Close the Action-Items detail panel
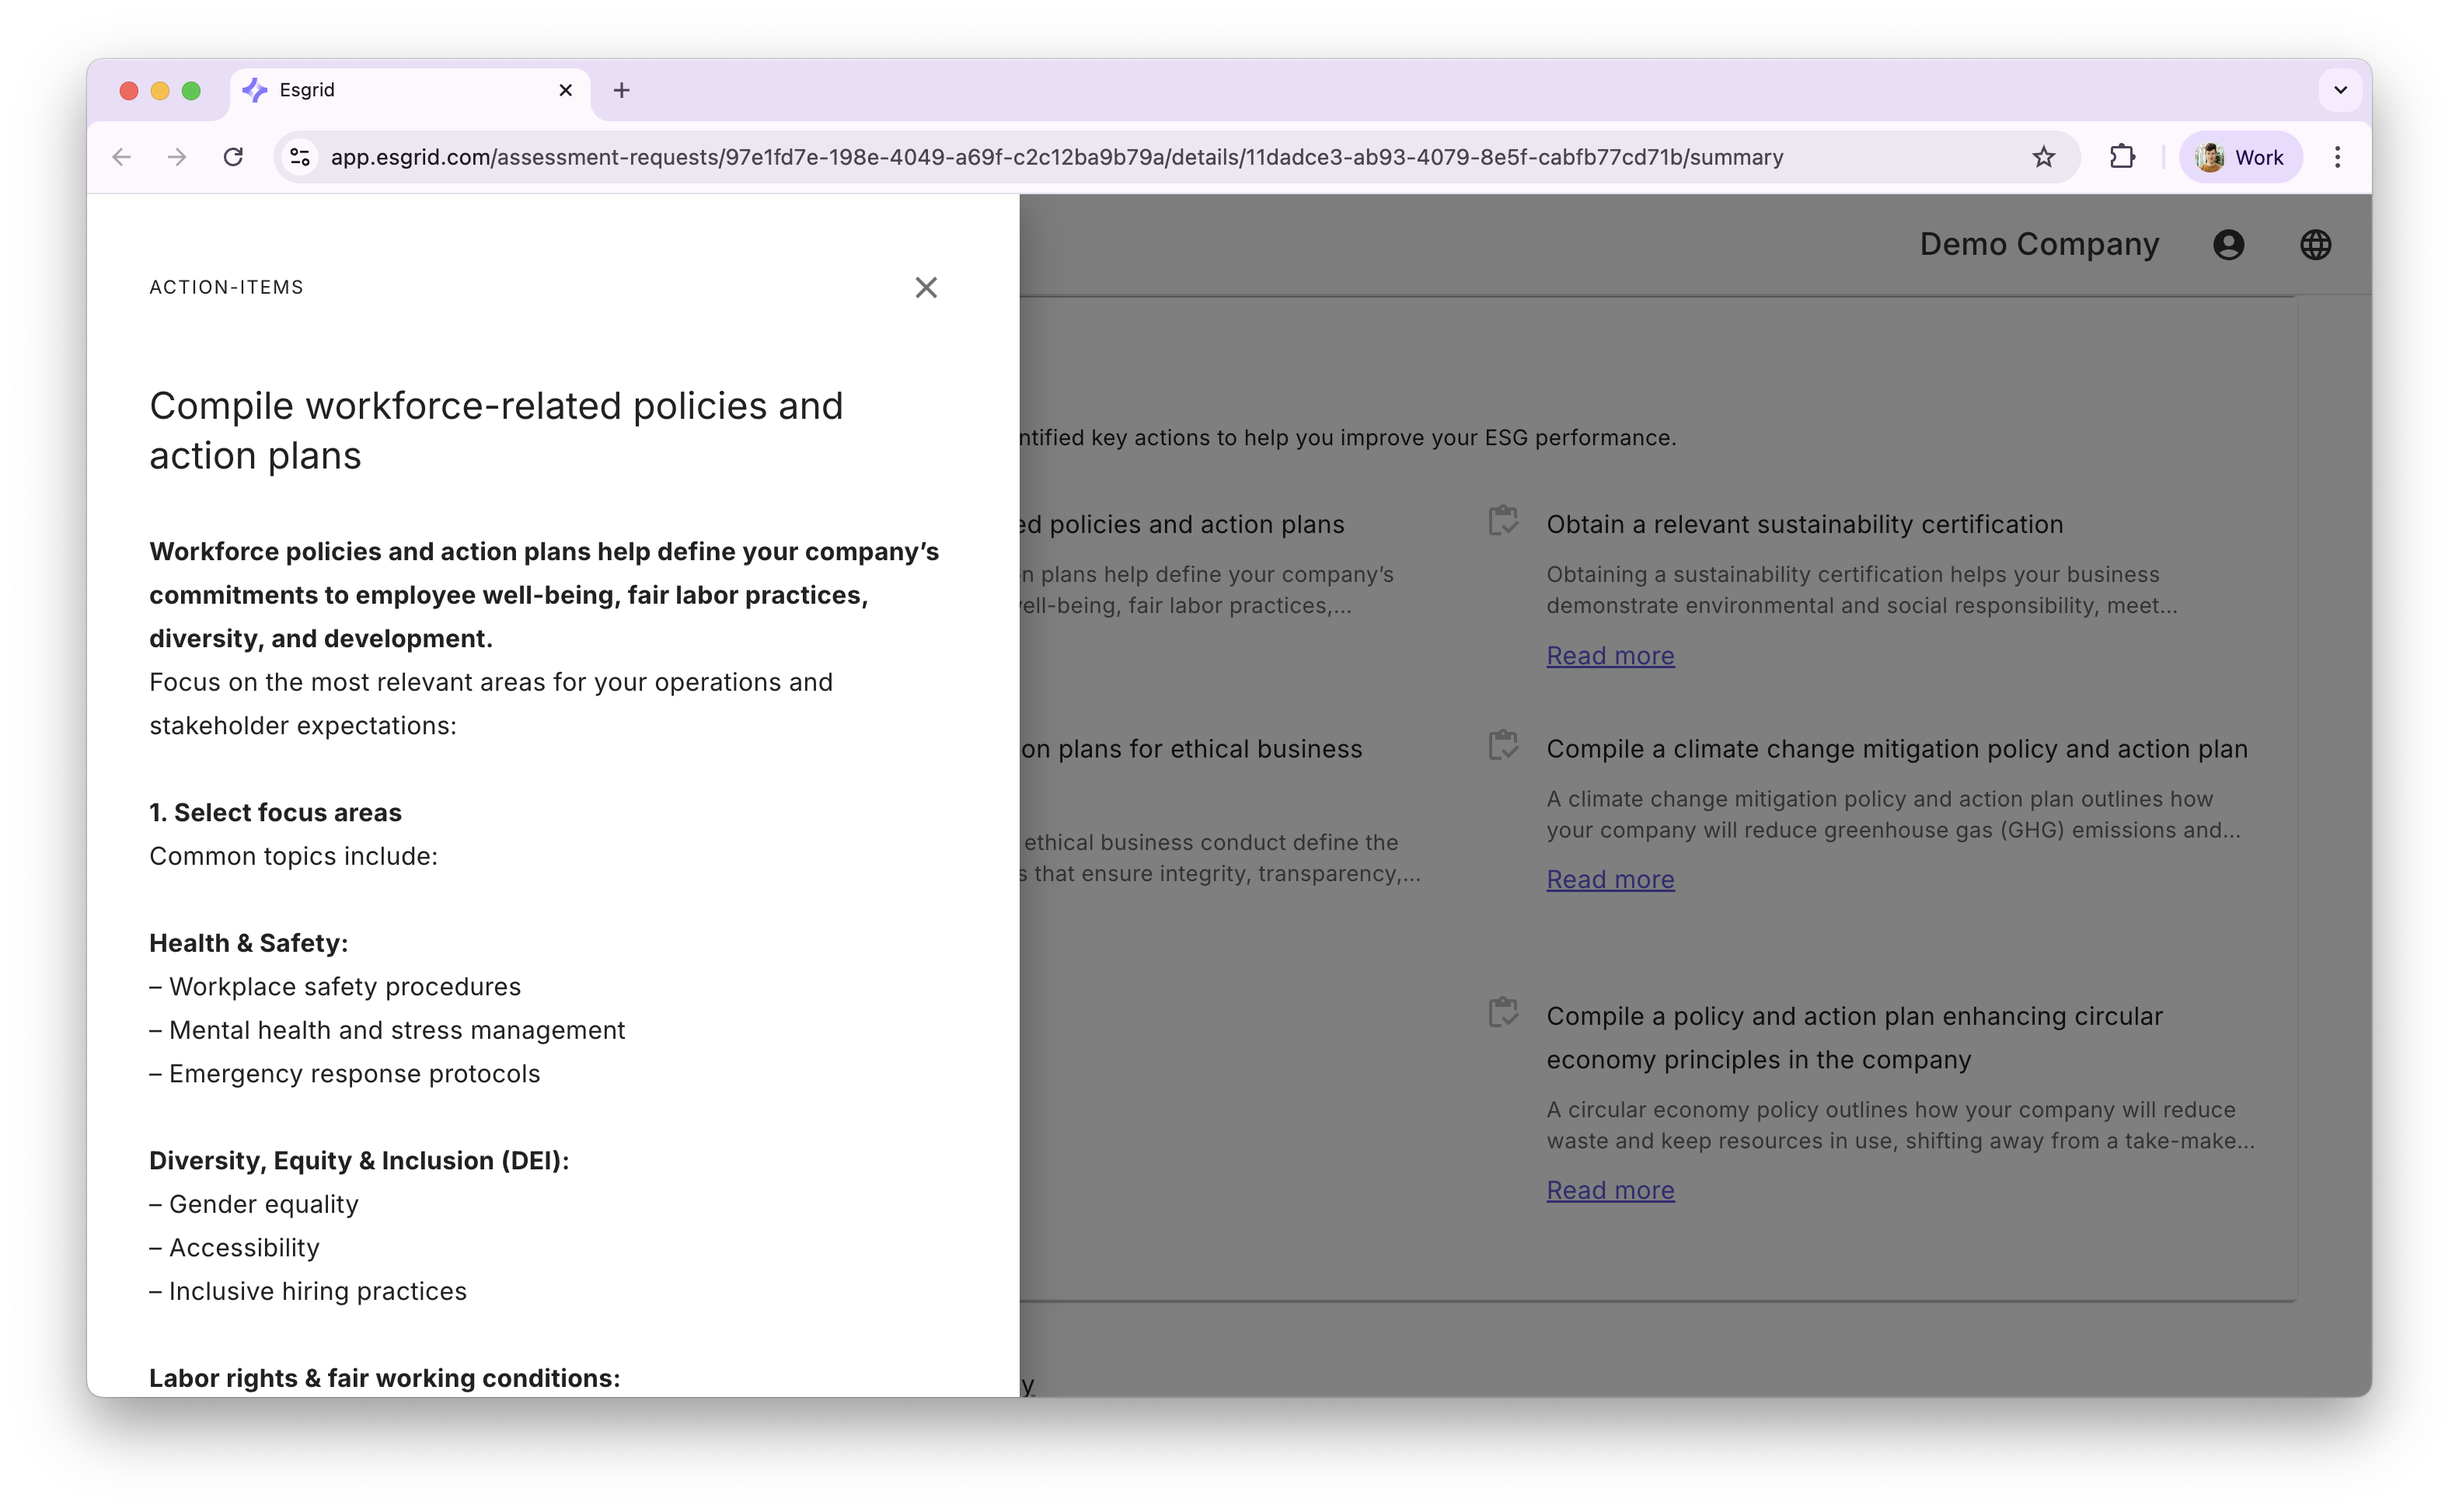This screenshot has width=2459, height=1512. [x=926, y=288]
